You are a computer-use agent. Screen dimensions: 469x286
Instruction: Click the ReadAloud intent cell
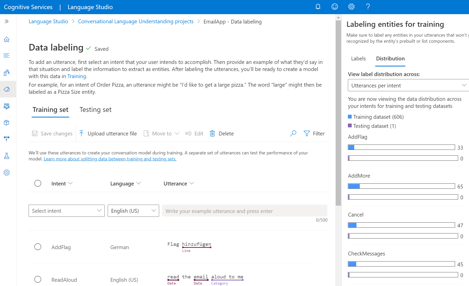coord(64,280)
